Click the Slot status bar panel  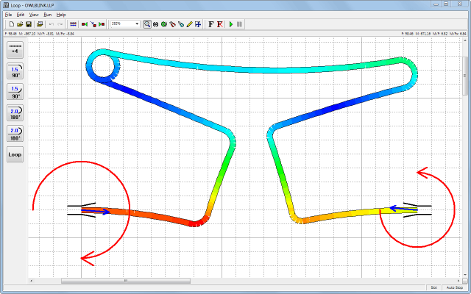click(434, 288)
